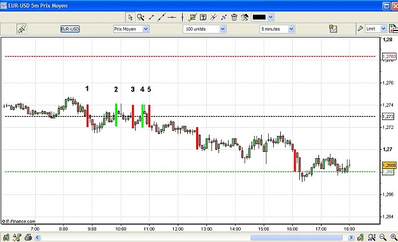This screenshot has height=242, width=398.
Task: Click the green 1,268 price level label
Action: 388,172
